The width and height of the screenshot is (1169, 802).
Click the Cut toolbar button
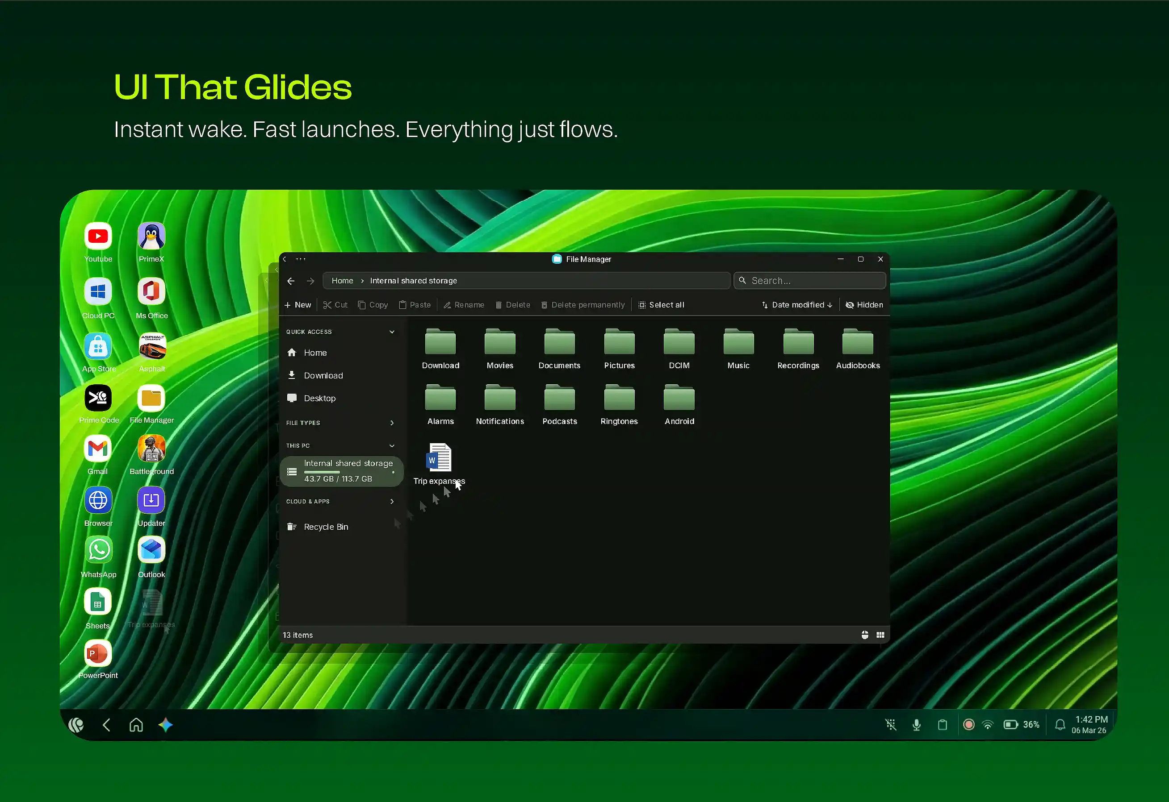(x=335, y=305)
